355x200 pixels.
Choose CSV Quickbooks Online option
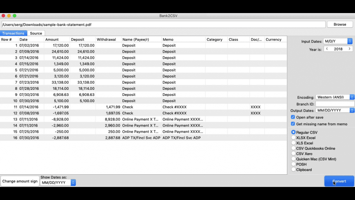tap(293, 148)
